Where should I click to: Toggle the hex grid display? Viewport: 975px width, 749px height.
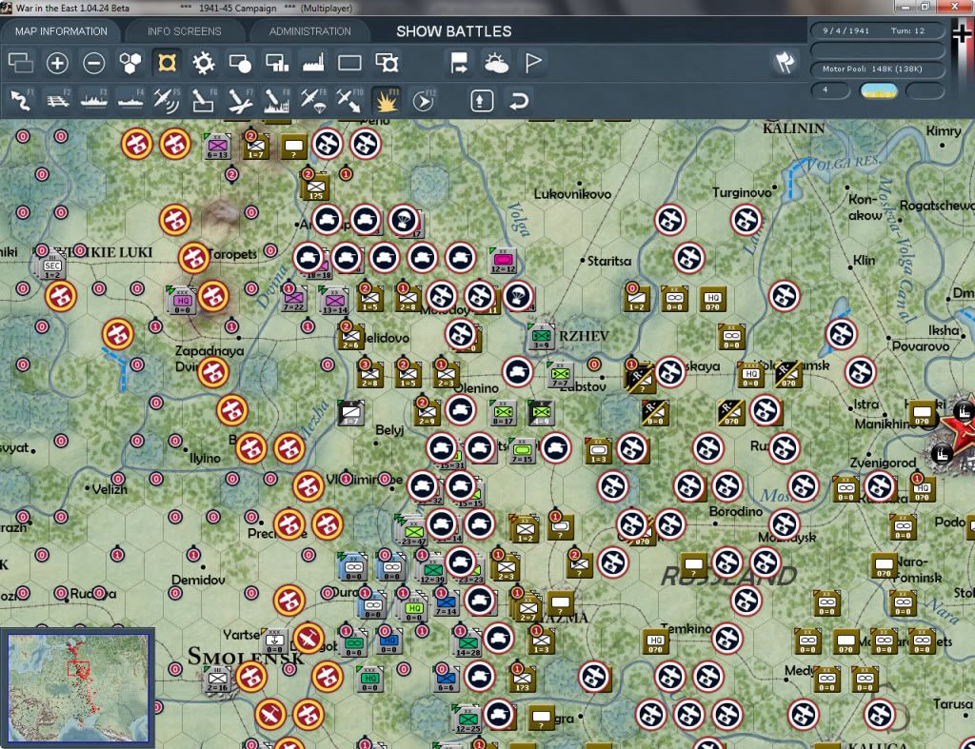[x=130, y=63]
